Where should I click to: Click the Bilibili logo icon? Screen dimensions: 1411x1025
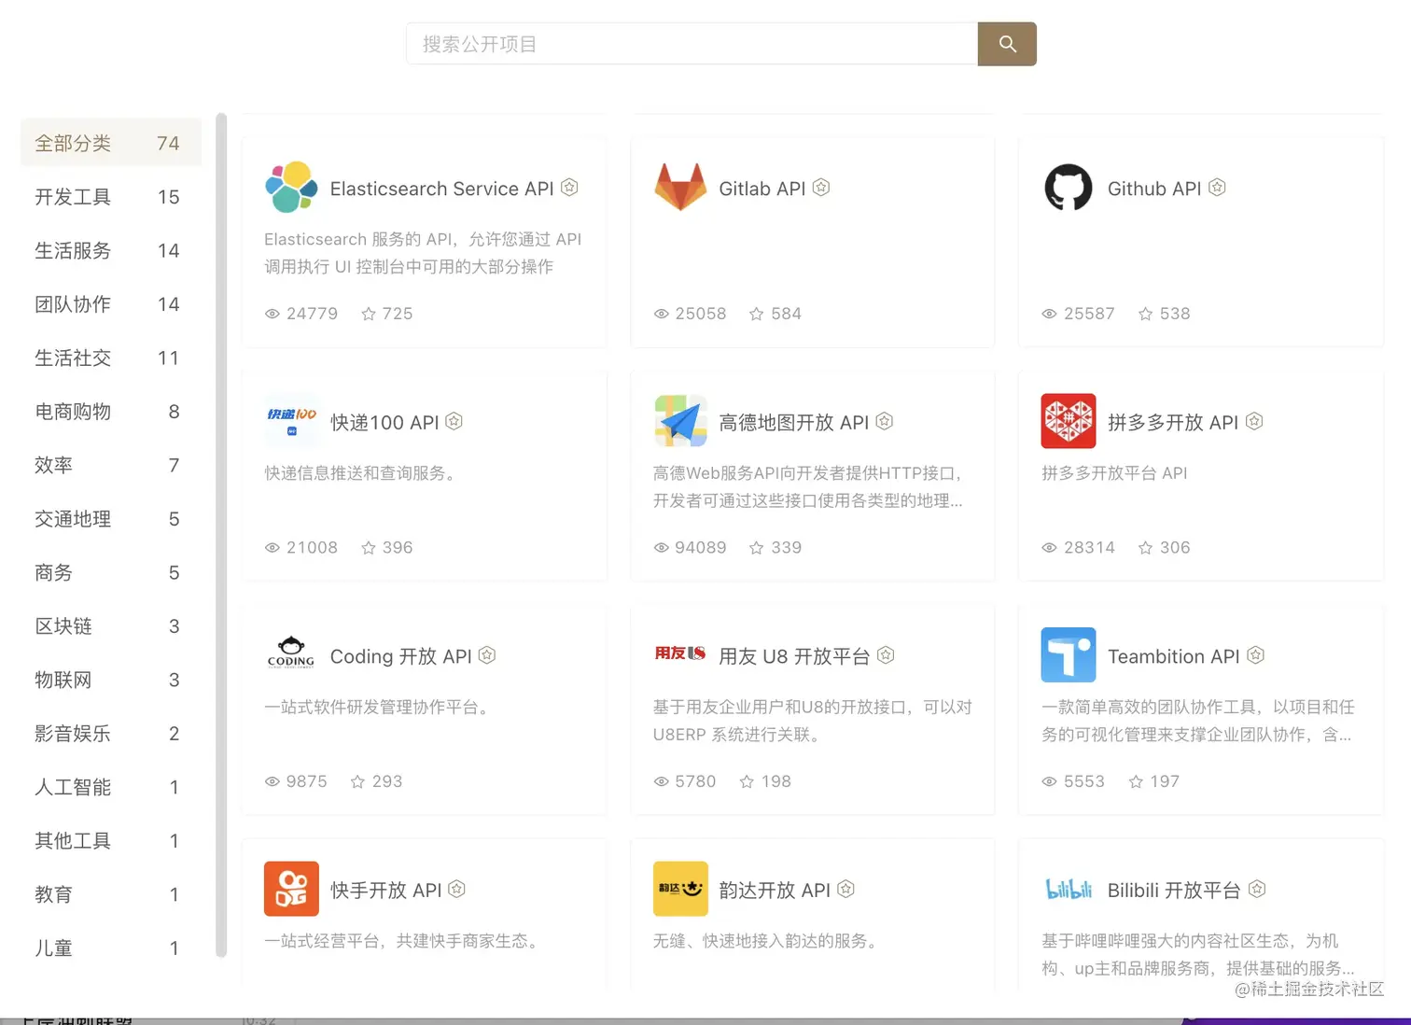coord(1069,890)
